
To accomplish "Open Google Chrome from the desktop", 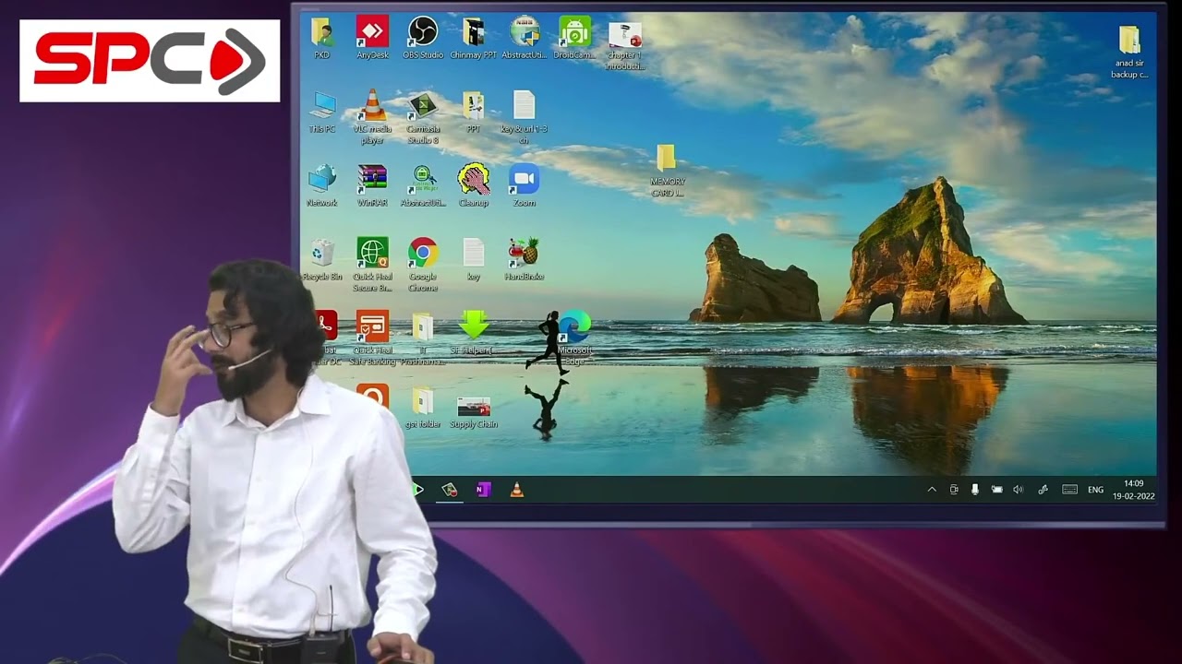I will click(x=423, y=265).
